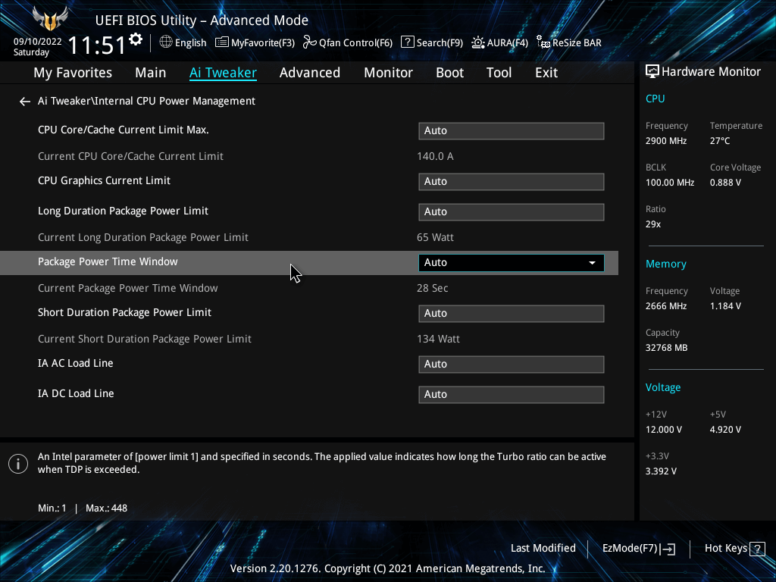The height and width of the screenshot is (582, 776).
Task: Click the breadcrumb Ai Tweaker\Internal CPU Power Management
Action: [x=146, y=101]
